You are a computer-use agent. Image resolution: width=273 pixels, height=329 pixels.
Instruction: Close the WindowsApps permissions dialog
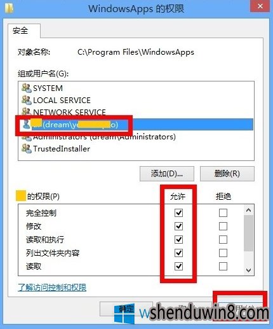pyautogui.click(x=260, y=6)
